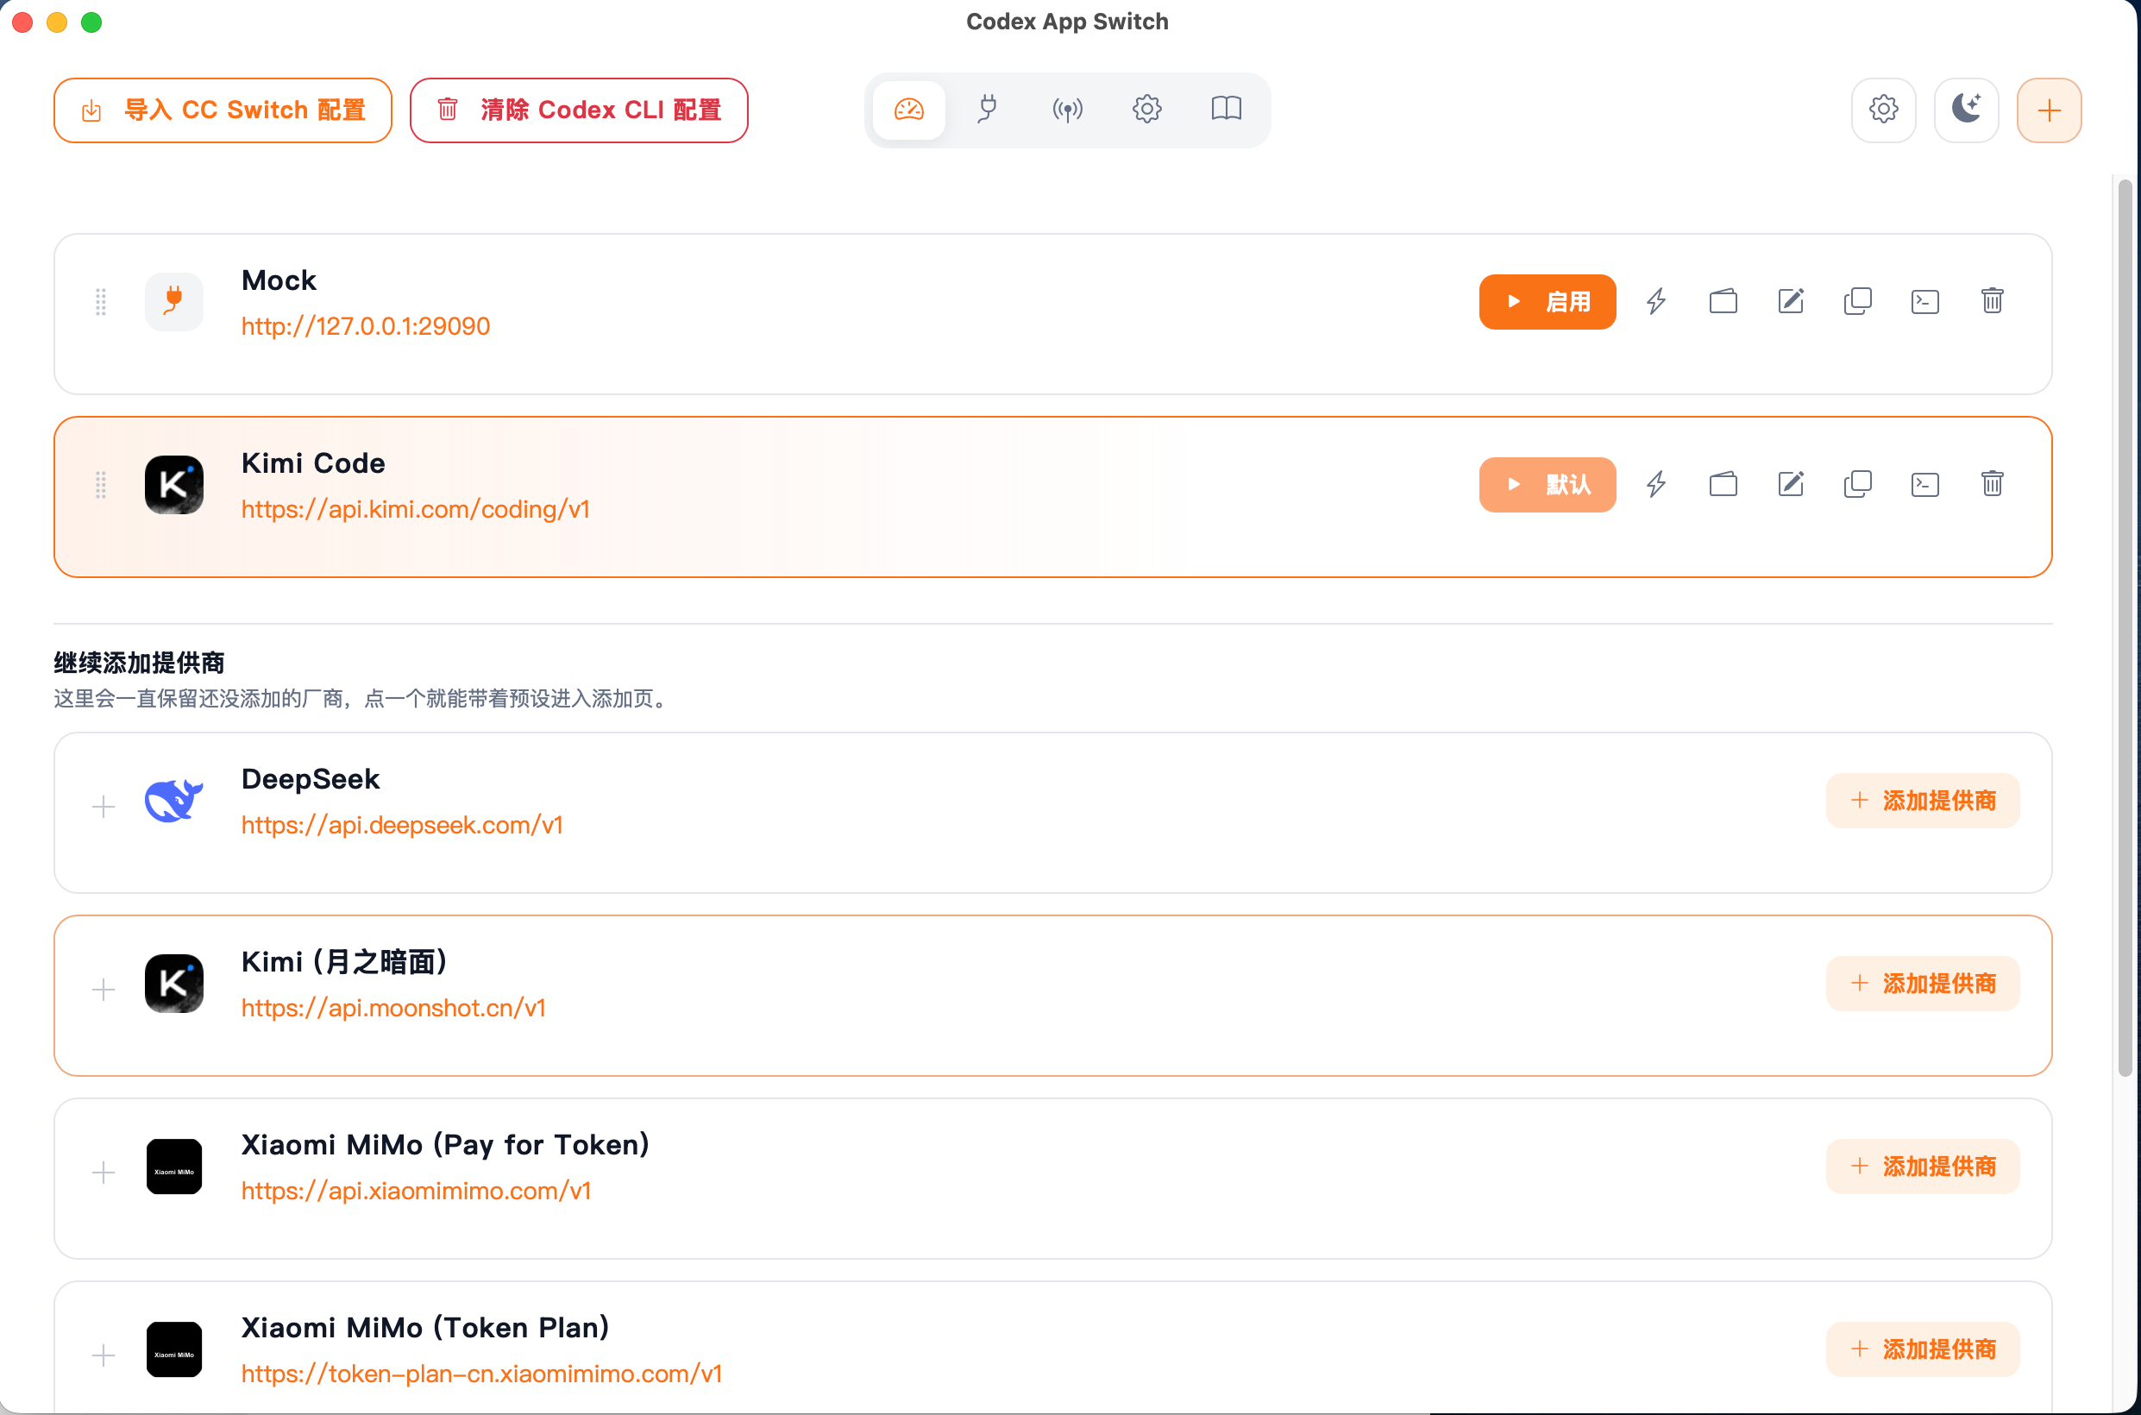Click the folder icon in the Kimi Code row

tap(1723, 485)
